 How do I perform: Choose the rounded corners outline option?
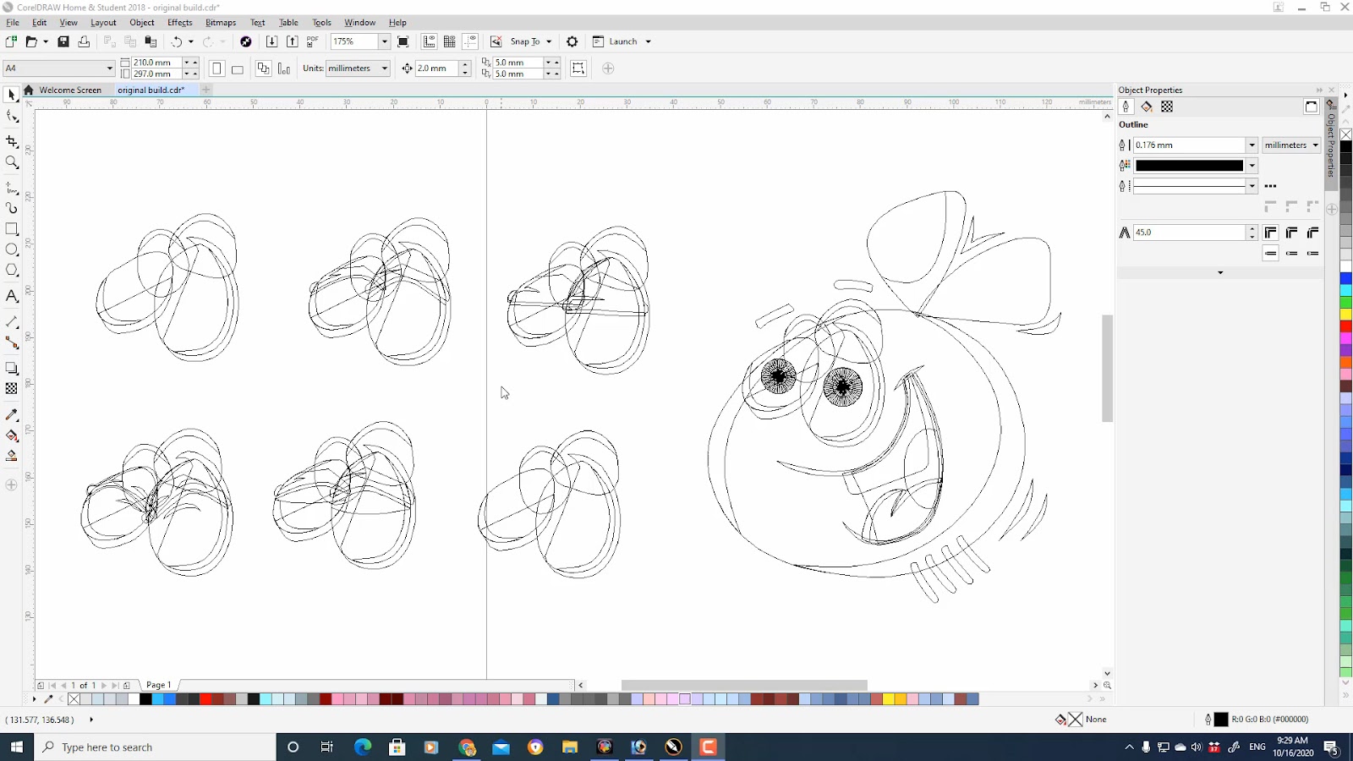coord(1291,233)
